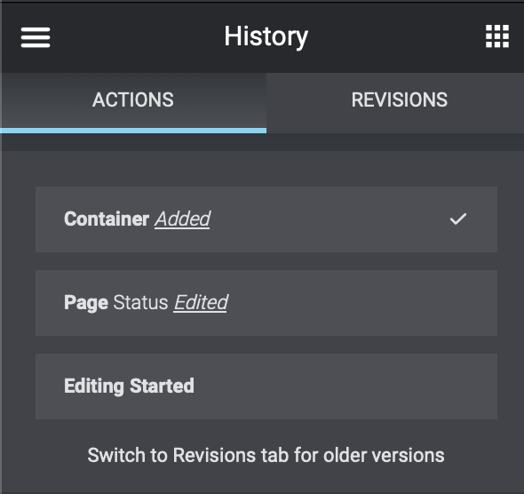Select the Container Added history entry
The height and width of the screenshot is (494, 524).
click(x=266, y=219)
